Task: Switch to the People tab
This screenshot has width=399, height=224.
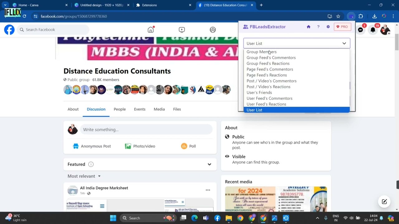Action: pyautogui.click(x=120, y=109)
